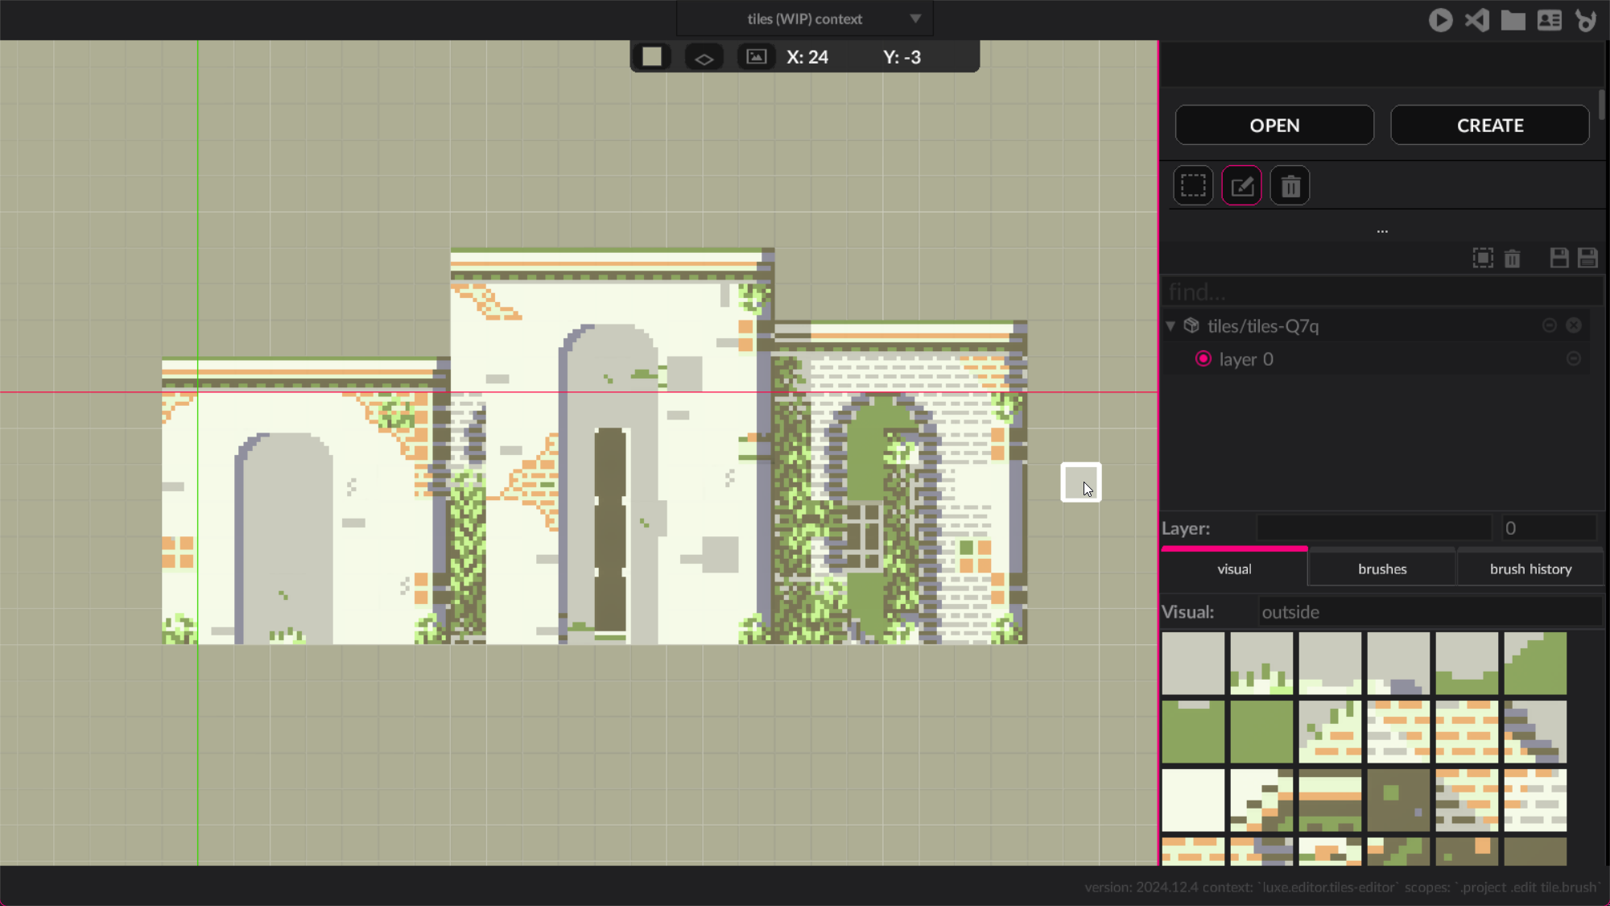Expand the three-dots section divider
Viewport: 1610px width, 906px height.
coord(1382,231)
